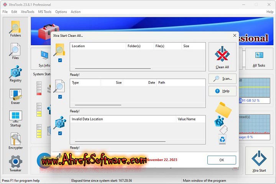Click the red system status level bar
The image size is (276, 184).
[39, 94]
